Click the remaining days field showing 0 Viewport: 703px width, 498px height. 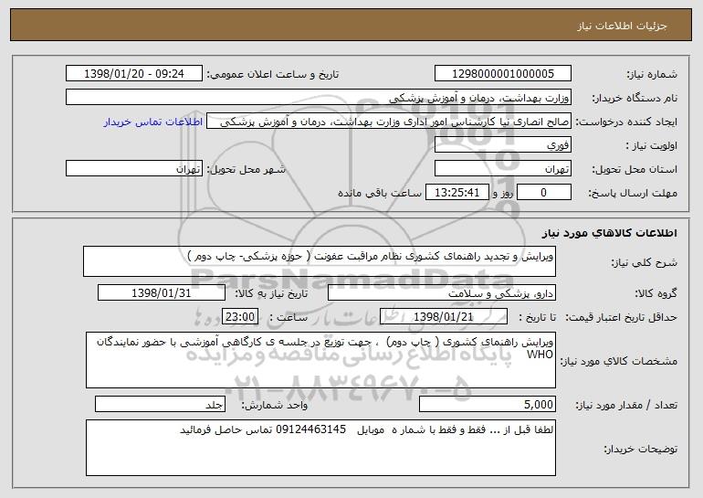point(544,192)
